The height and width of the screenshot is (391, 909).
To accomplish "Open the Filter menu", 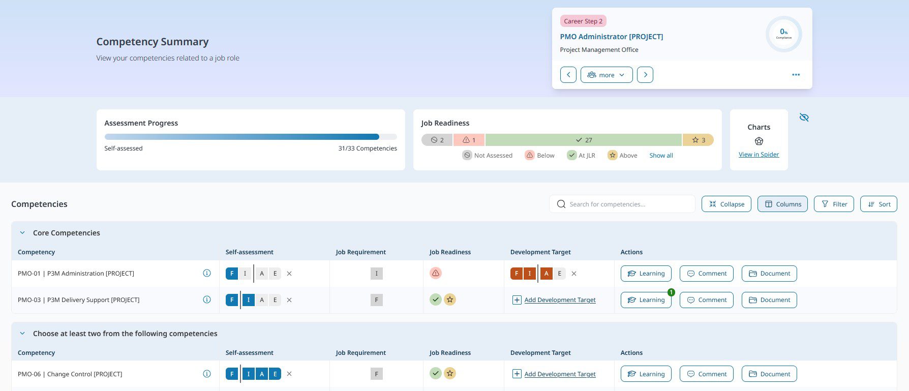I will tap(834, 204).
